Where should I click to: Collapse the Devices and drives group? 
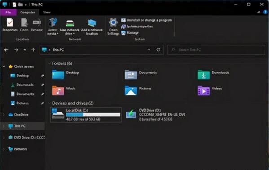pos(49,103)
